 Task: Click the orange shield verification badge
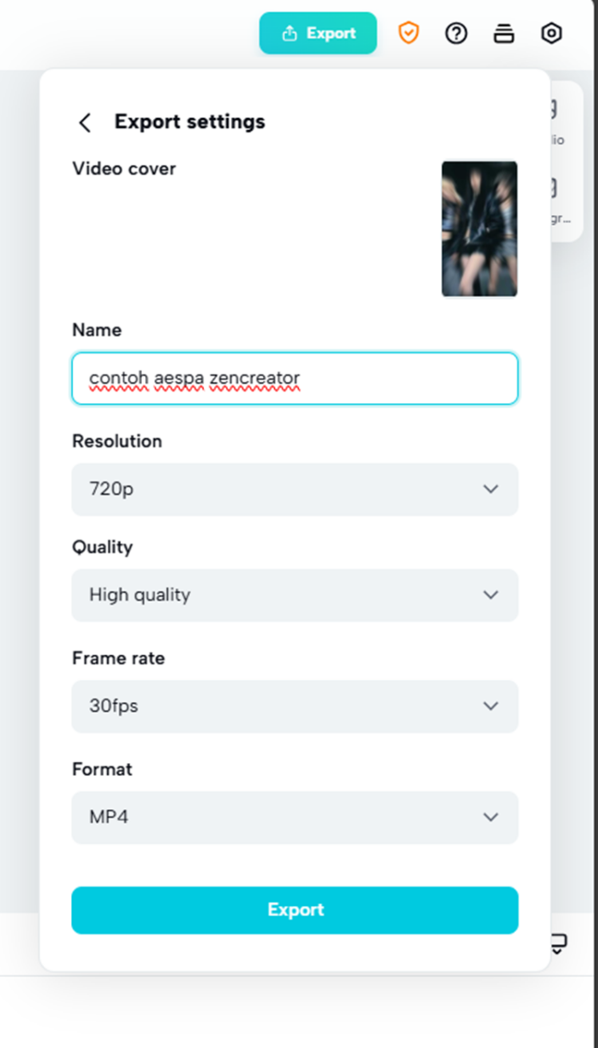[x=408, y=33]
